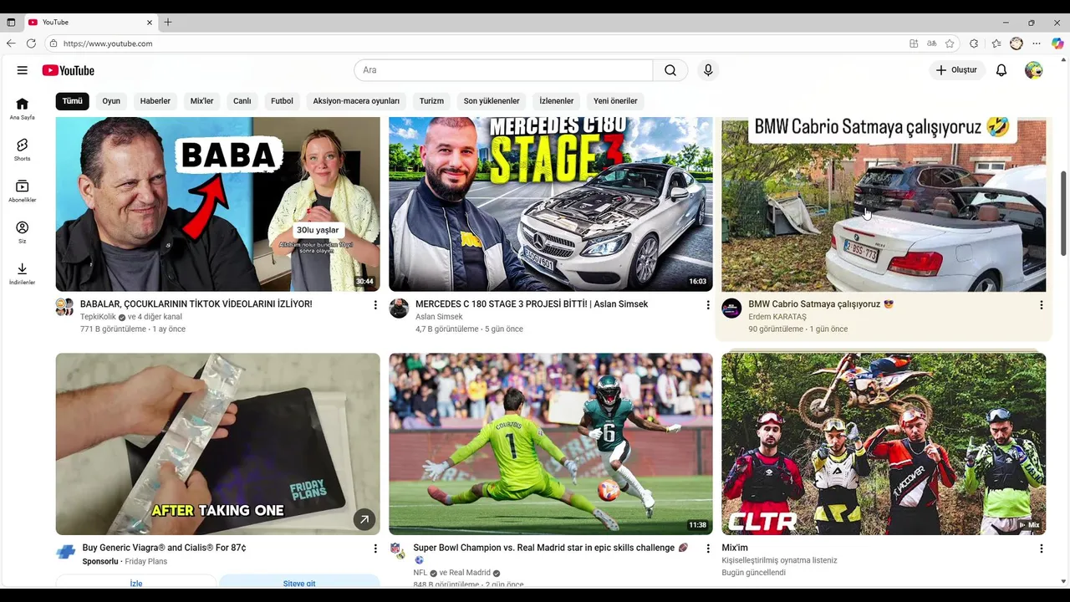
Task: Open options for MERCEDES C 180 video
Action: [708, 305]
